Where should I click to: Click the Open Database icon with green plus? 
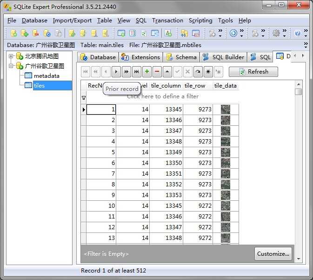[25, 33]
